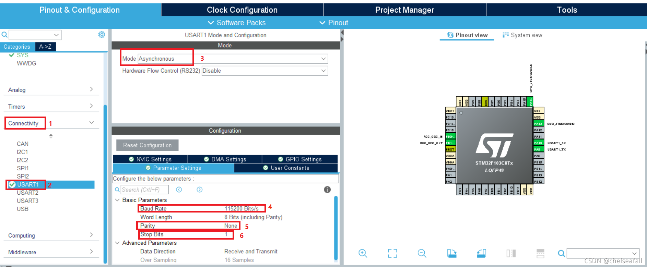
Task: Expand the Timers category
Action: (x=91, y=106)
